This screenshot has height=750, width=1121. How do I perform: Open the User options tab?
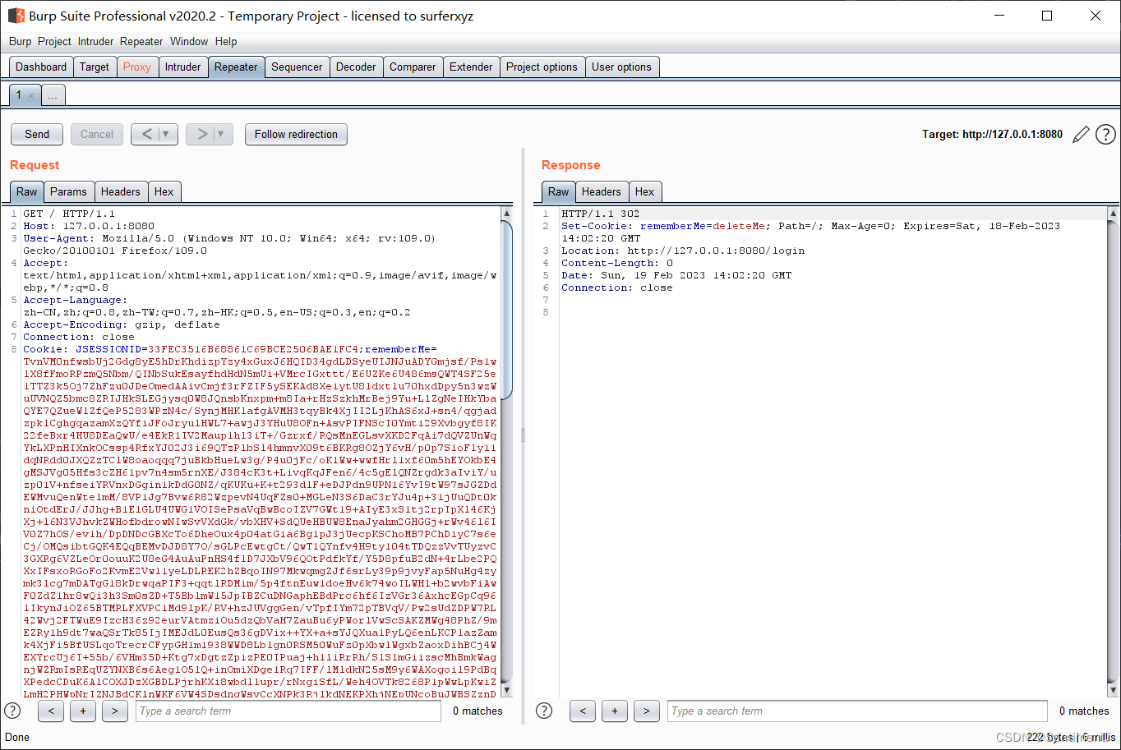(x=621, y=67)
